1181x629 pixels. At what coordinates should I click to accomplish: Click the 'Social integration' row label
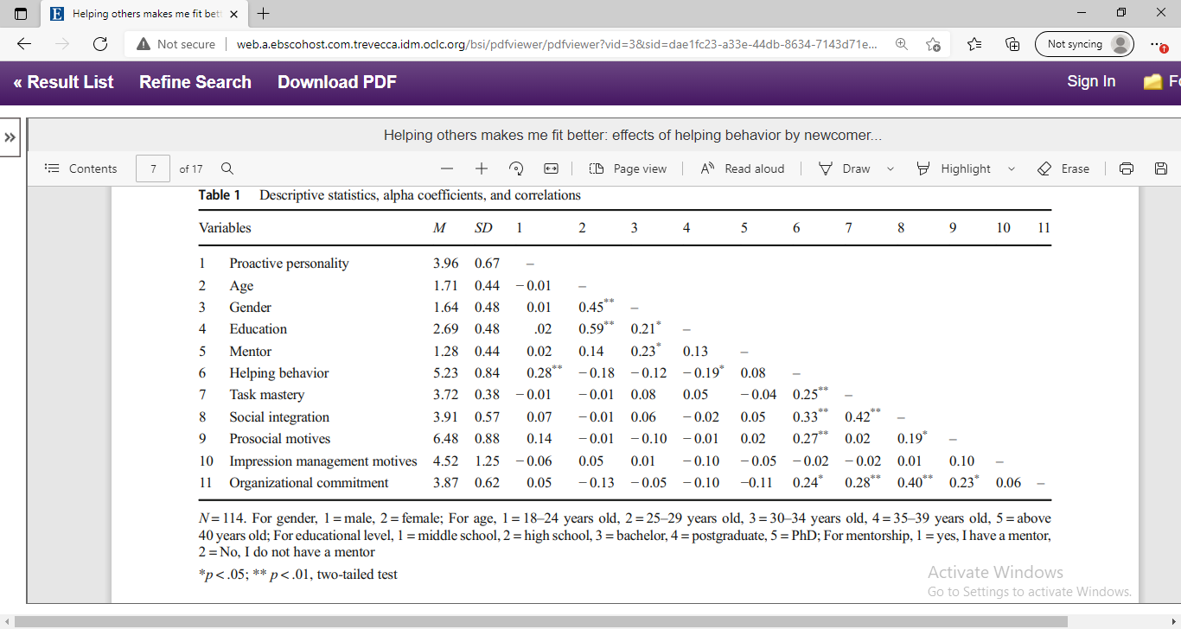click(x=279, y=417)
